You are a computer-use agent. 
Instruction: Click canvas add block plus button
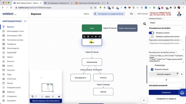coord(144,100)
